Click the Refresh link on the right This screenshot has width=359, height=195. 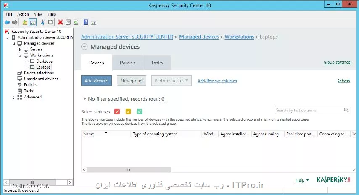343,81
